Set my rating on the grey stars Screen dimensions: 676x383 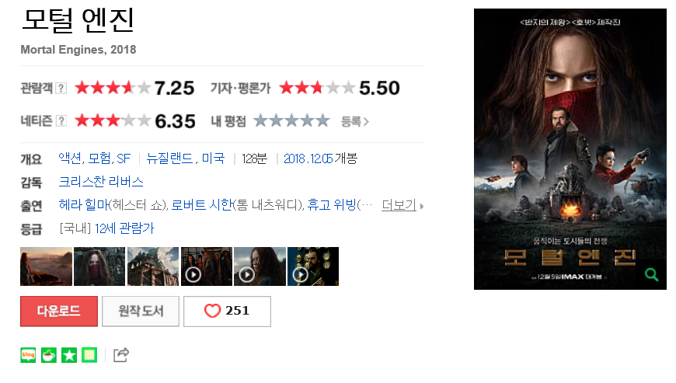pyautogui.click(x=292, y=120)
